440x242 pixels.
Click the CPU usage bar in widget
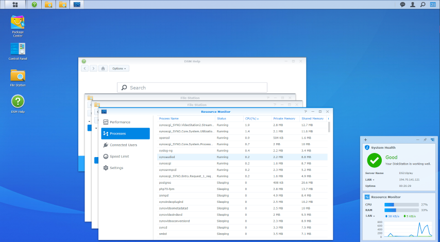click(x=401, y=205)
